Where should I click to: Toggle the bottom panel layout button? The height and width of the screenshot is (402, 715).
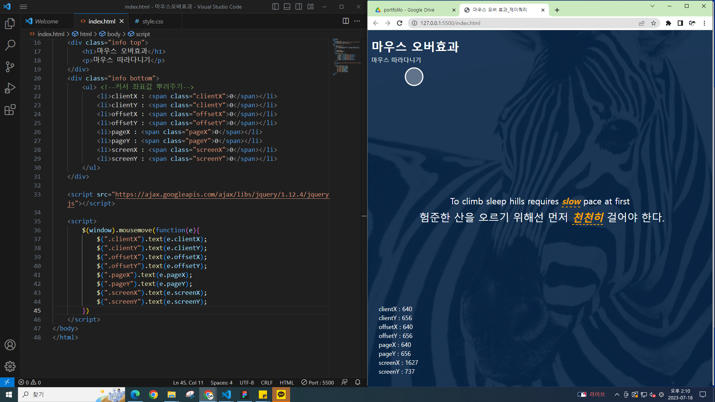click(x=287, y=7)
